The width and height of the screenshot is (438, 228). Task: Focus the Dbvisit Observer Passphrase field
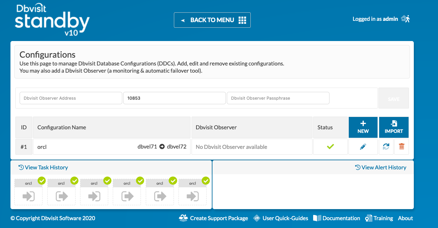pos(278,98)
